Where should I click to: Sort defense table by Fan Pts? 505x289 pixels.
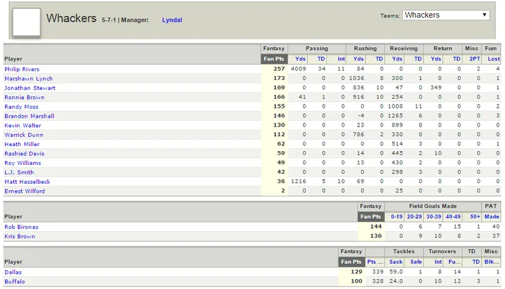(352, 262)
